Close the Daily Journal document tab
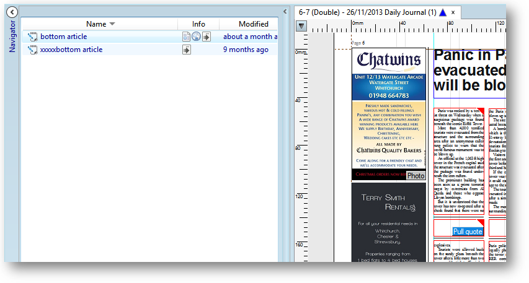This screenshot has height=283, width=529. (x=453, y=12)
